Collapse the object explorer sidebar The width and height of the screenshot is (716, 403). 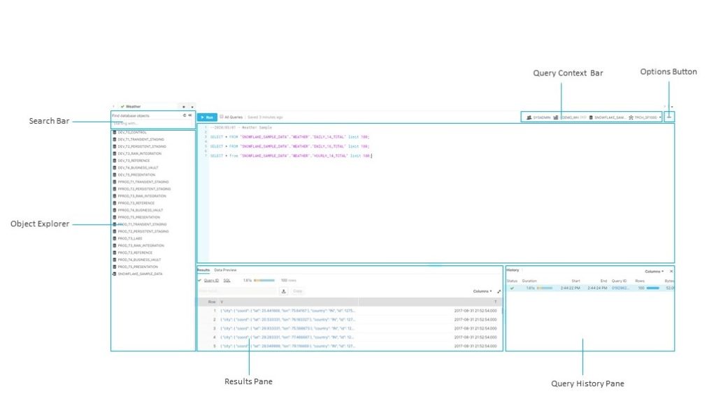coord(191,115)
